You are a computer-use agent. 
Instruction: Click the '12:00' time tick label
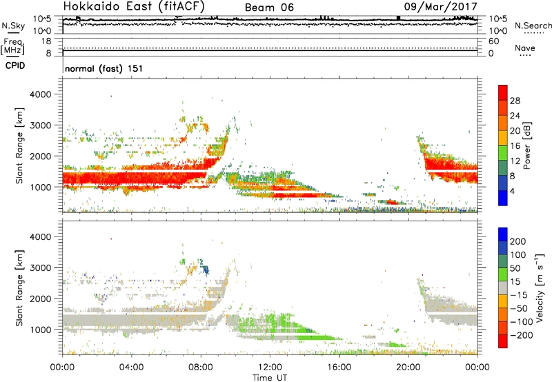pyautogui.click(x=270, y=368)
